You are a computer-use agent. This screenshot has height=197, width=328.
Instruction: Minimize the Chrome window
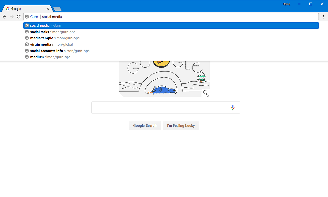pyautogui.click(x=299, y=4)
